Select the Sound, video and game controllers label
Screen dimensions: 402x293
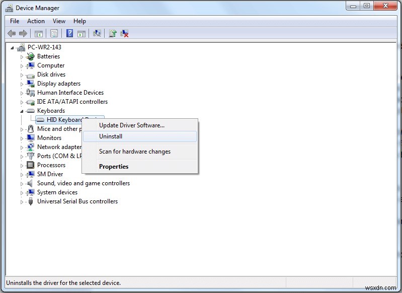(84, 183)
